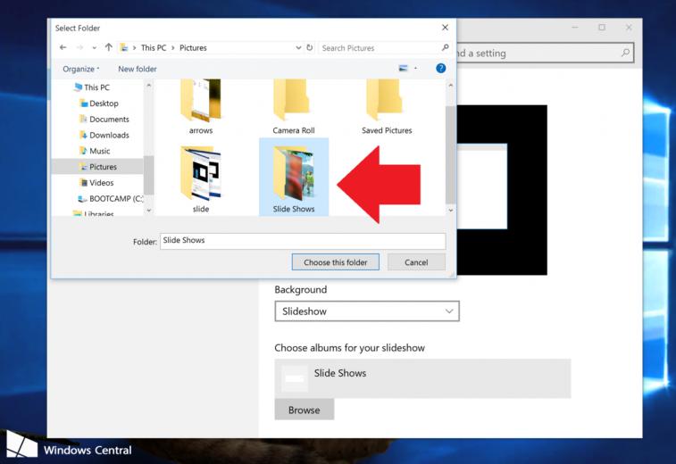676x464 pixels.
Task: Go back with the left arrow
Action: [x=63, y=47]
